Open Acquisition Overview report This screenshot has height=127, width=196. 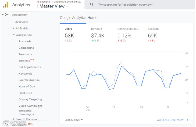point(21,22)
